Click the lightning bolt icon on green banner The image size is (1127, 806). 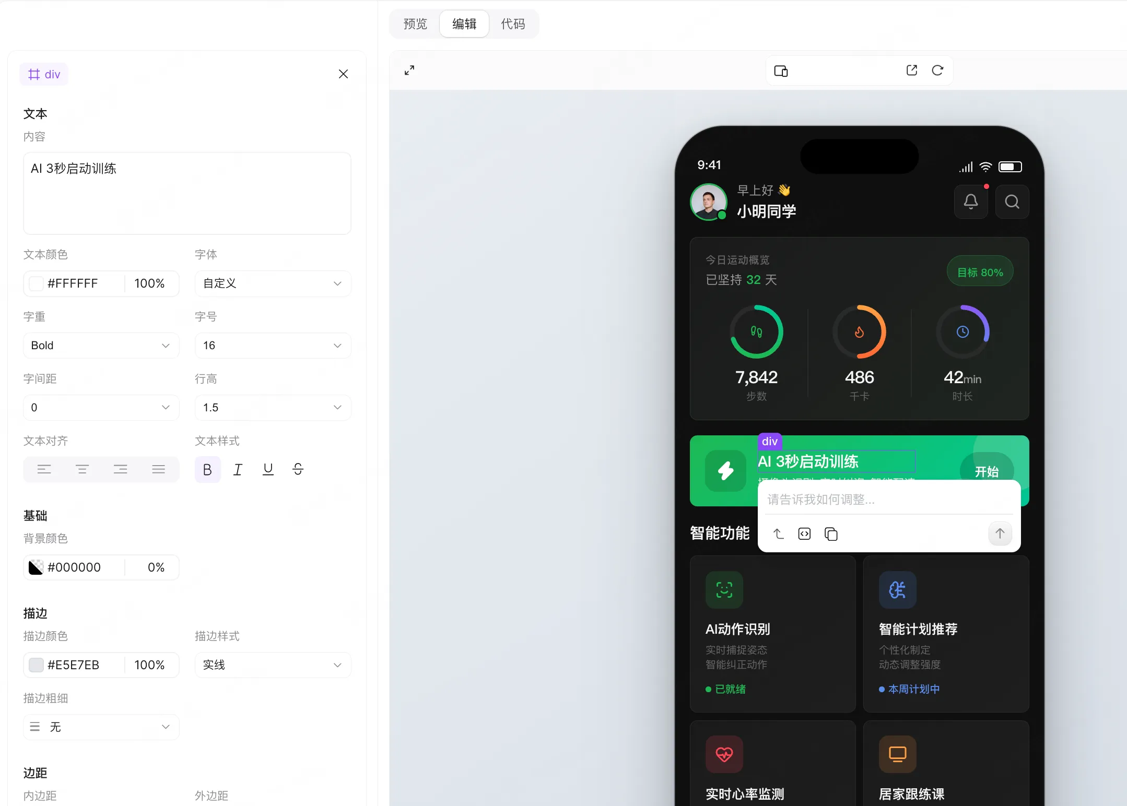(725, 471)
